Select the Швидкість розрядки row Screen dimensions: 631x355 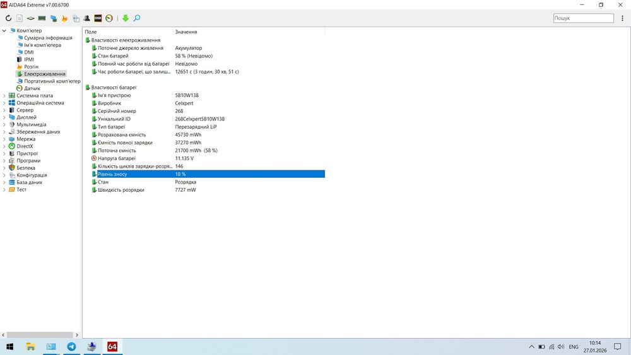click(204, 190)
